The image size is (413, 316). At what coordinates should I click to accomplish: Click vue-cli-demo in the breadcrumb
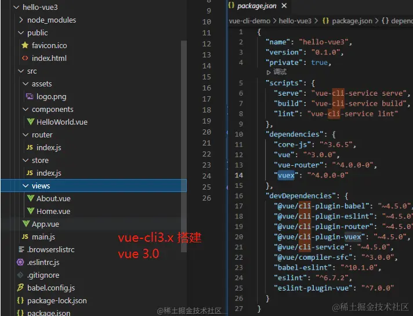(x=249, y=21)
